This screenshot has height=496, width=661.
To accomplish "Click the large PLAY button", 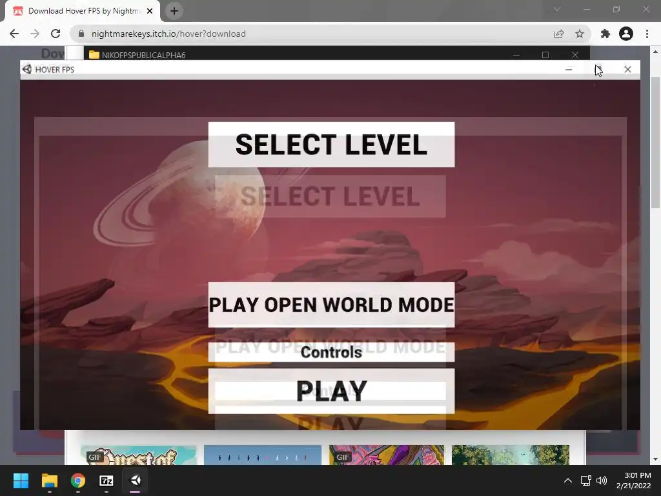I will [x=331, y=391].
